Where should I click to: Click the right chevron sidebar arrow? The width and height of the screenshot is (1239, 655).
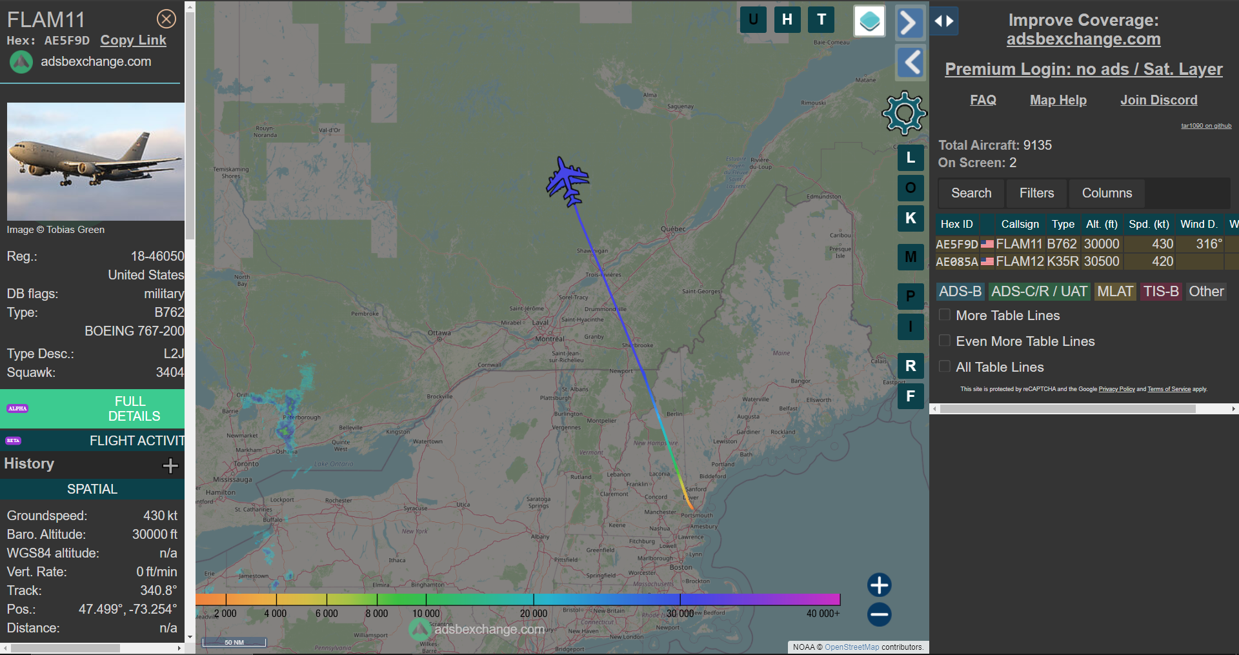(x=911, y=23)
